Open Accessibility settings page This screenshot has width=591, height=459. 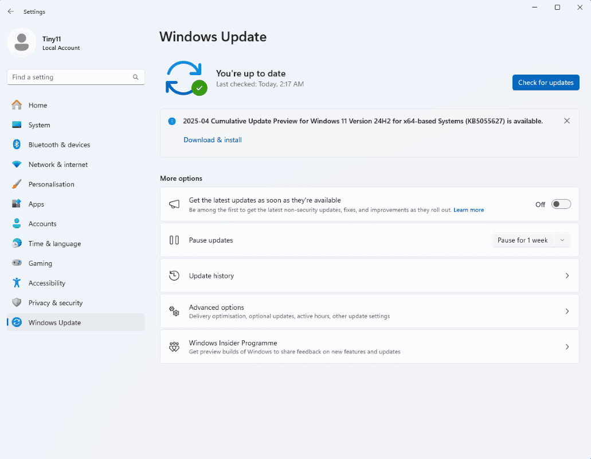point(76,283)
